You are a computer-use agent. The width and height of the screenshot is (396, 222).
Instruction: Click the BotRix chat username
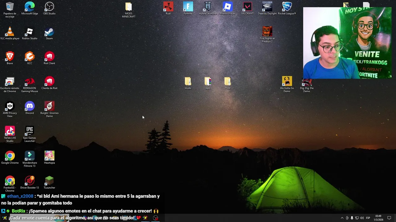(19, 211)
